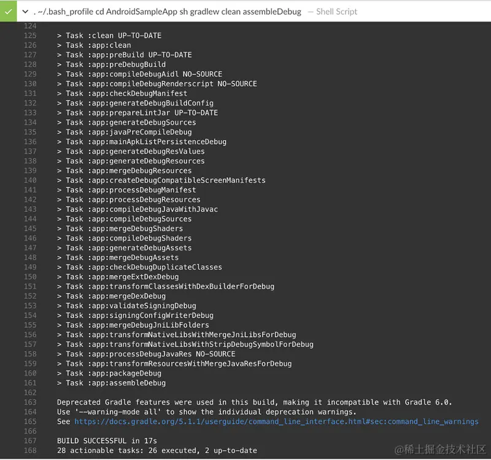Select the step title with gradlew clean assembleDebug
The width and height of the screenshot is (491, 460).
tap(167, 12)
